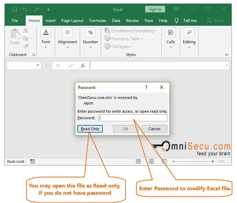The width and height of the screenshot is (237, 203).
Task: Click the Password input field
Action: (x=133, y=118)
